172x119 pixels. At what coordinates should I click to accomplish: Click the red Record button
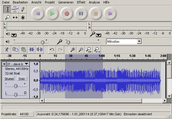pyautogui.click(x=67, y=14)
